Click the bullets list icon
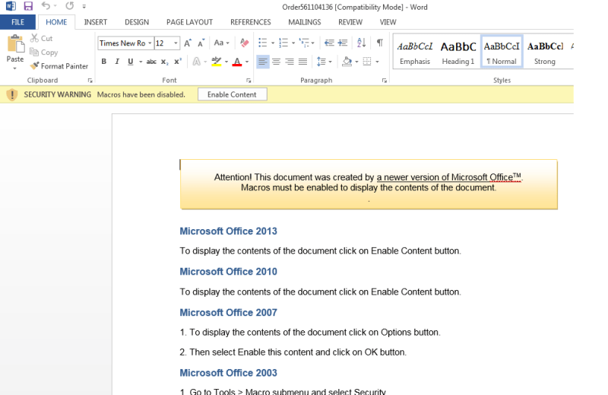The image size is (608, 395). 262,43
